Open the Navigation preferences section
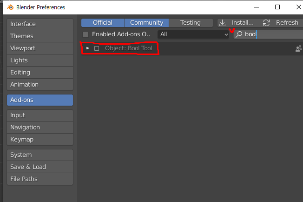The height and width of the screenshot is (202, 303). point(40,128)
